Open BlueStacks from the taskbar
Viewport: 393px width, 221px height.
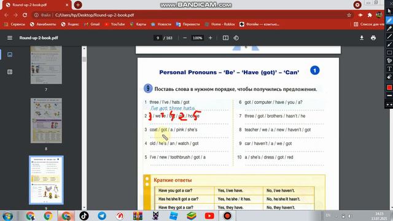pos(191,215)
